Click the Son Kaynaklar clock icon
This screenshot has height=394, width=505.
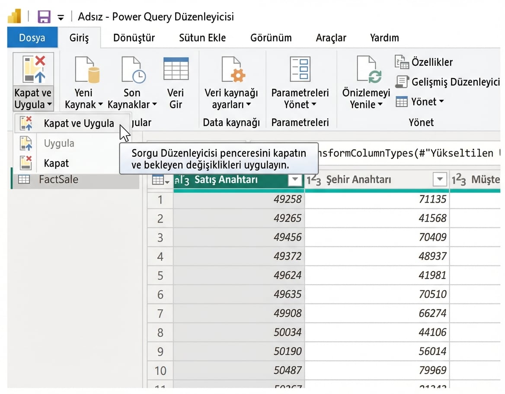coord(134,69)
